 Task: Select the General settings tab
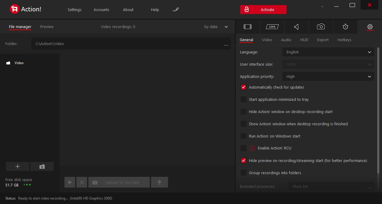247,40
